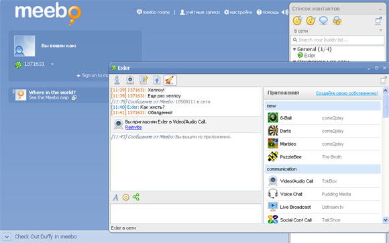
Task: Click the send file upload icon
Action: point(157,80)
